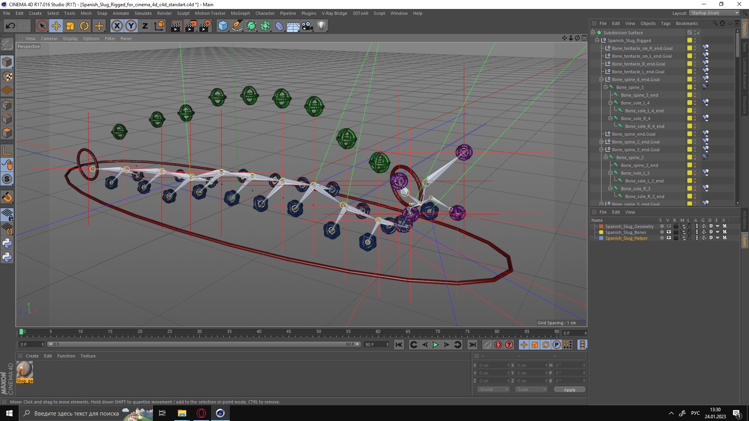
Task: Activate the Move tool in toolbar
Action: tap(56, 26)
